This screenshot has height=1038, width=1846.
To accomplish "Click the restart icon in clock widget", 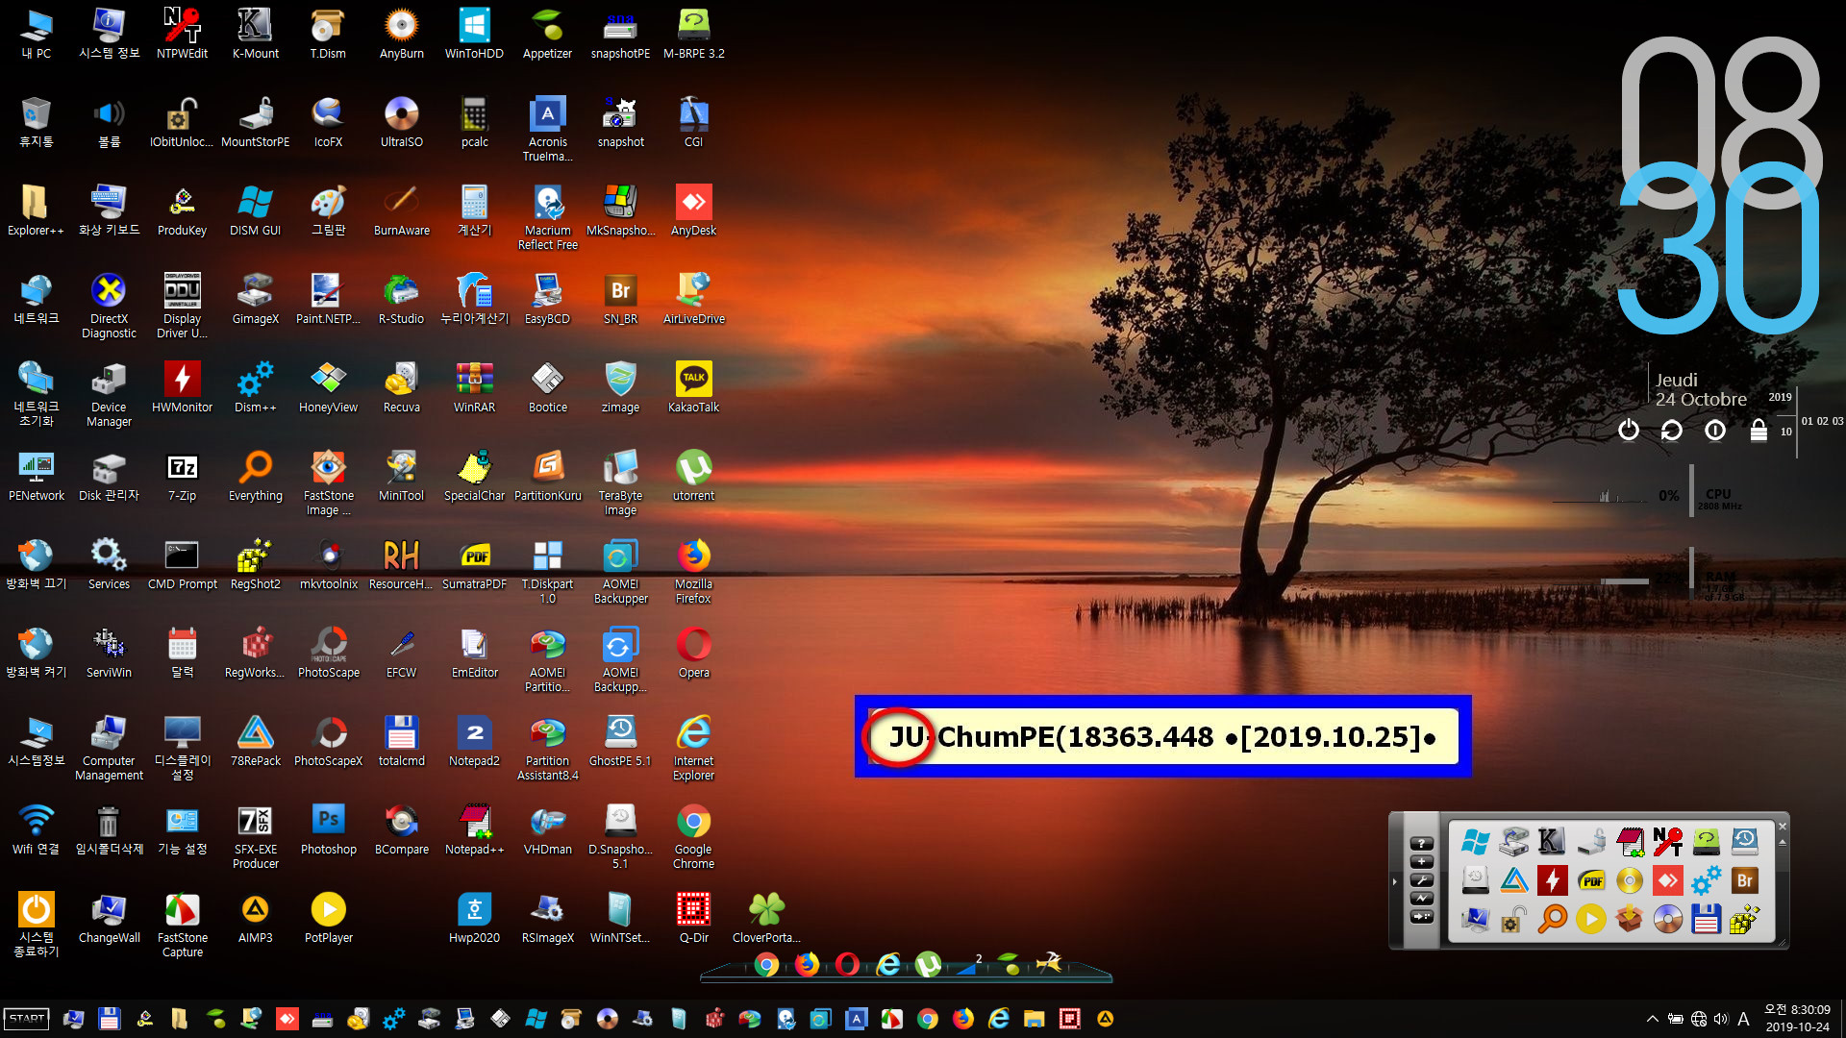I will [1671, 430].
